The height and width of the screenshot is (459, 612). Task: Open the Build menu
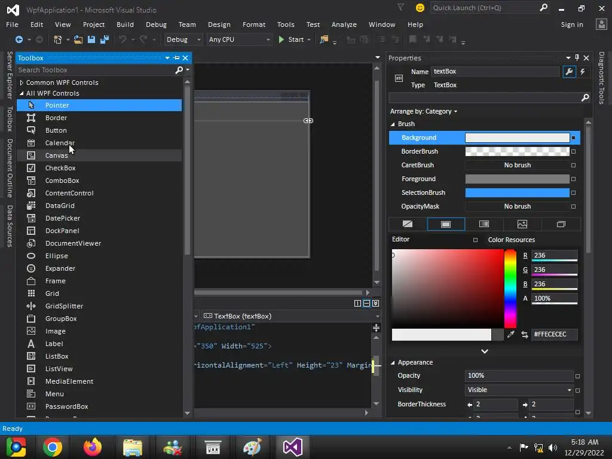coord(125,25)
